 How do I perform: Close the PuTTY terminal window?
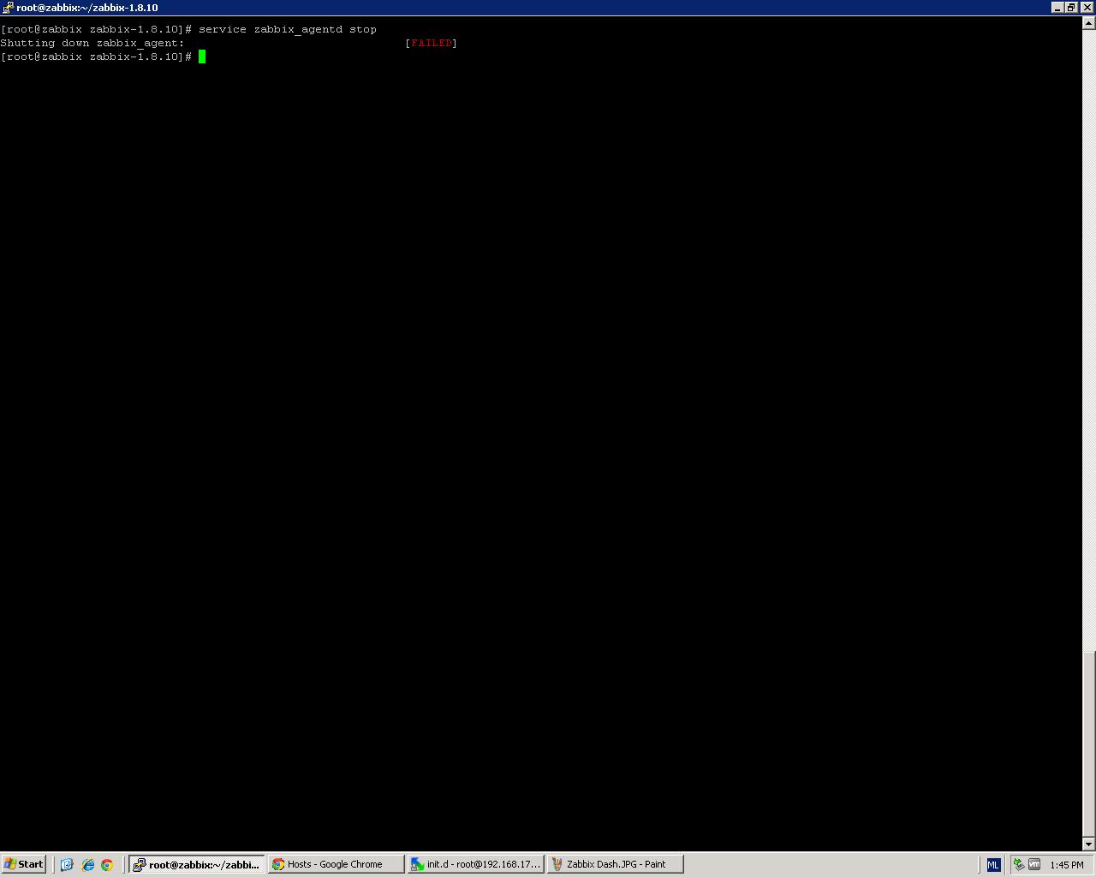click(1087, 8)
